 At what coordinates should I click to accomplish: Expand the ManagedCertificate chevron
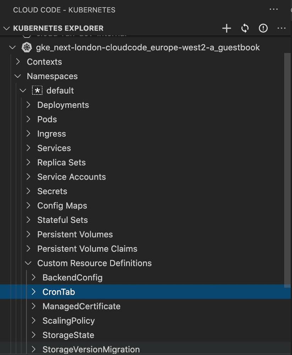pyautogui.click(x=33, y=306)
